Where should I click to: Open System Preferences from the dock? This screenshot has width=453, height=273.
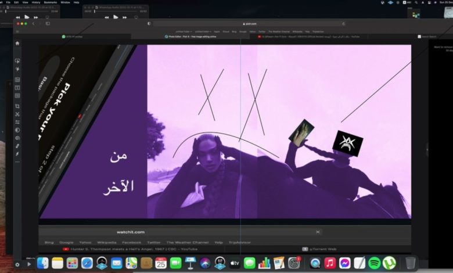[294, 263]
